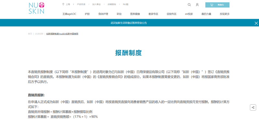
Task: Open the shopping cart 购物车 button
Action: pyautogui.click(x=217, y=5)
